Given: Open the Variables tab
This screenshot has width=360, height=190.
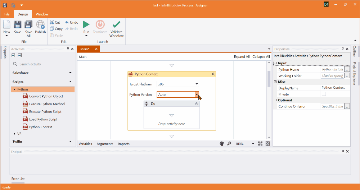Looking at the screenshot, I should point(85,144).
